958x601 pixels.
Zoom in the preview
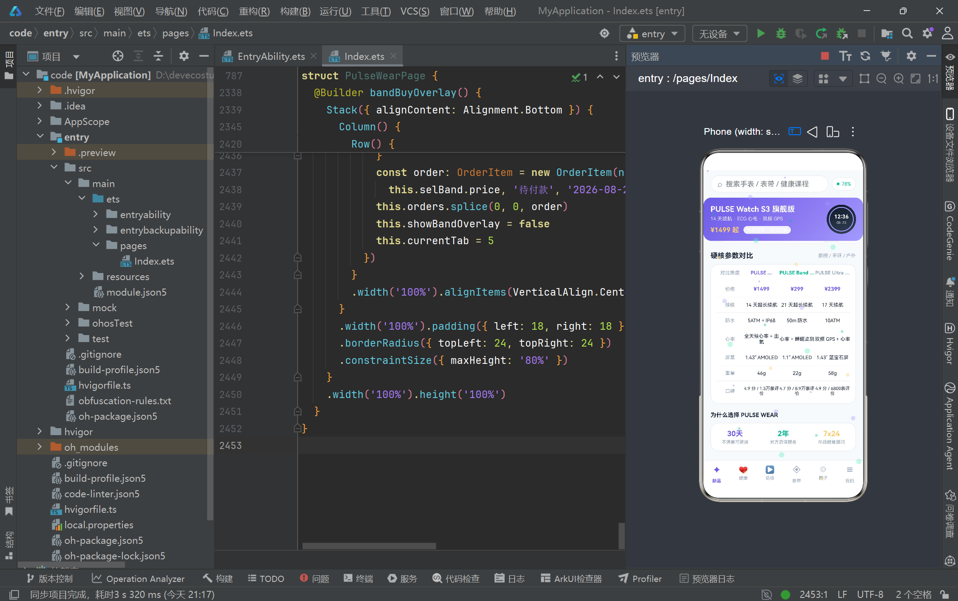coord(899,79)
